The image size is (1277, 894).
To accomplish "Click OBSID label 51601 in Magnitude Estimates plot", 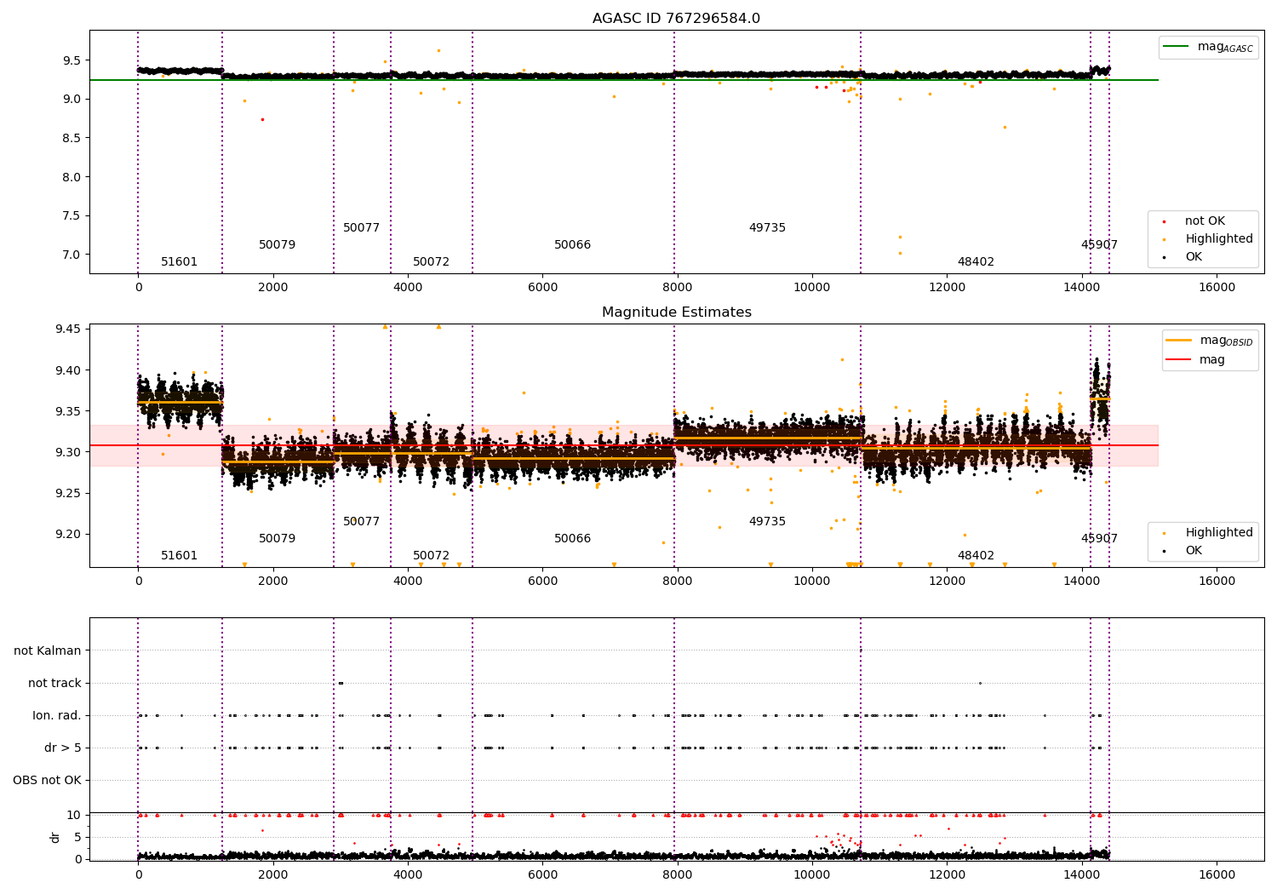I will 179,556.
